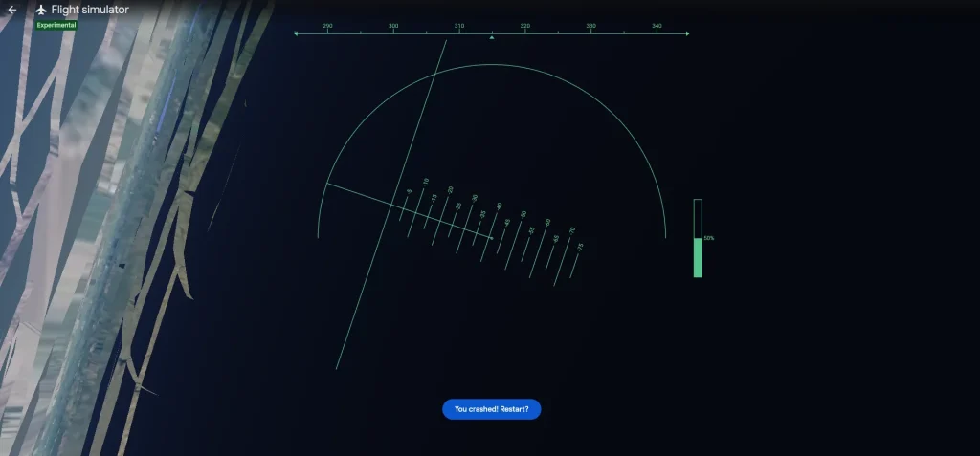Click the Flight simulator title text
This screenshot has width=980, height=456.
(90, 10)
